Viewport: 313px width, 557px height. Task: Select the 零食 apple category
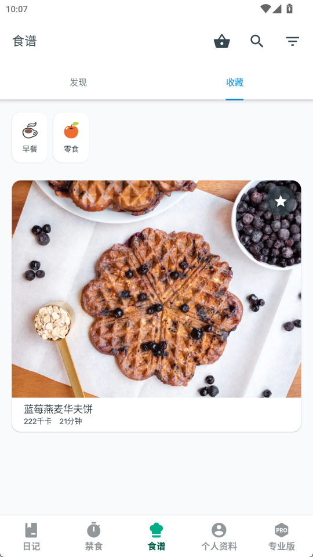(71, 138)
